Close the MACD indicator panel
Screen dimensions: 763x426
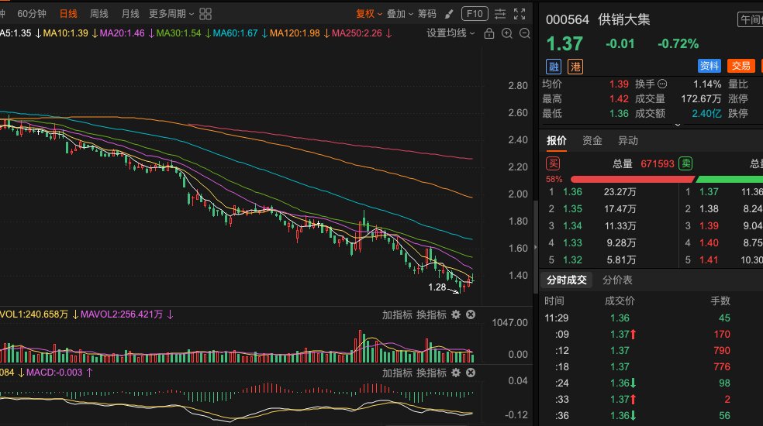pyautogui.click(x=471, y=373)
